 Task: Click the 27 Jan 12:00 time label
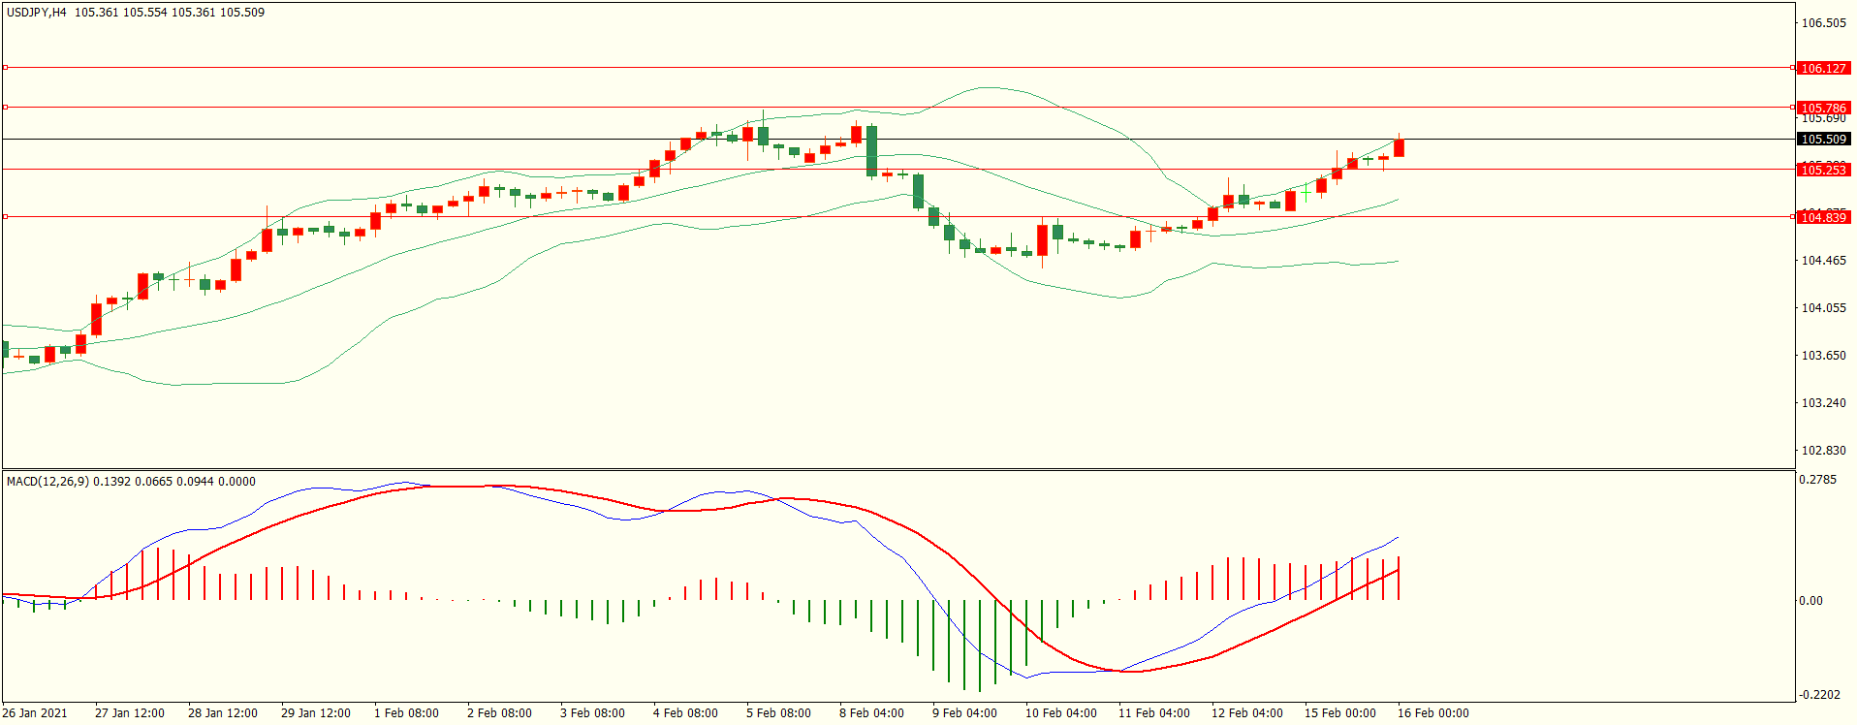click(x=130, y=712)
